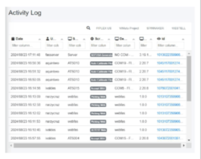Click the monitor icon in Device header
Viewport: 201px width, 159px height.
point(117,39)
